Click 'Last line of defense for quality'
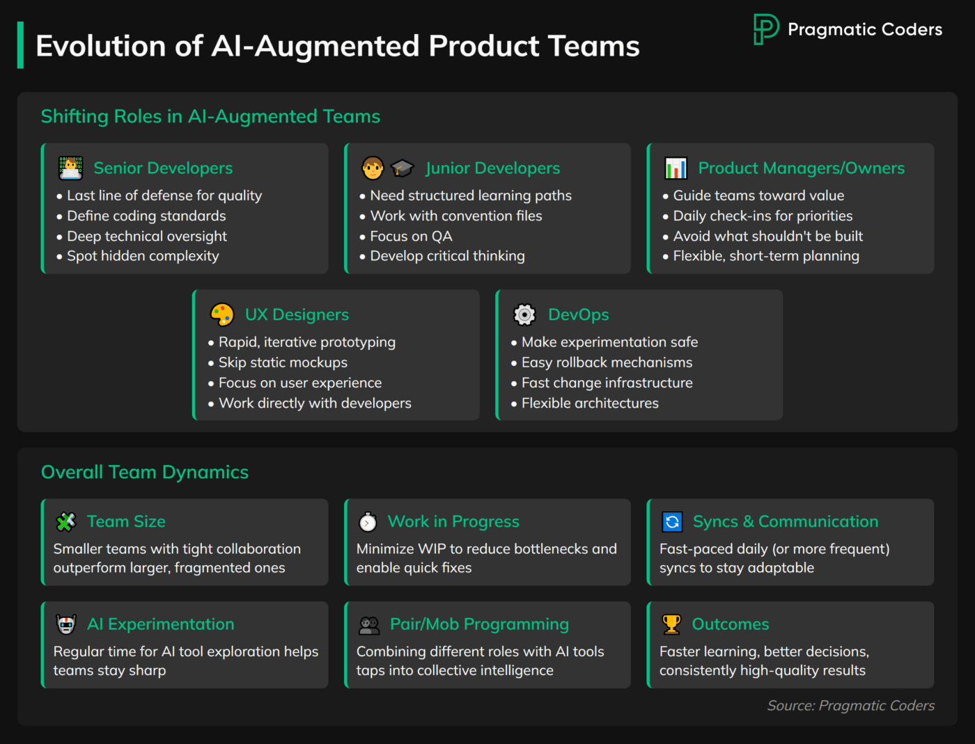Image resolution: width=975 pixels, height=744 pixels. pos(164,196)
